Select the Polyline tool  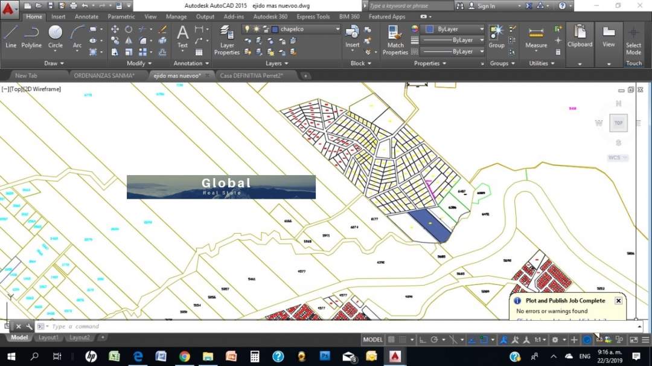point(31,37)
